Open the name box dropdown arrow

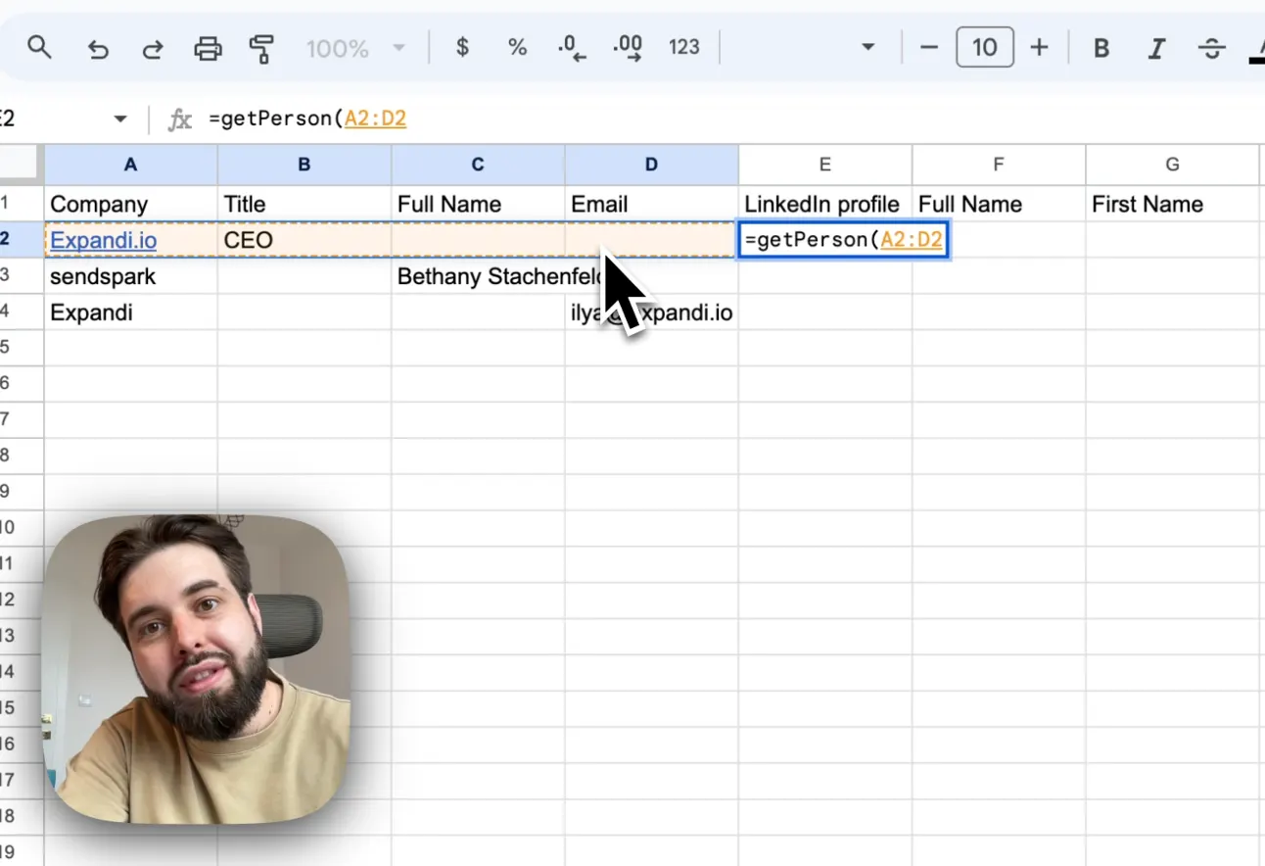point(120,119)
